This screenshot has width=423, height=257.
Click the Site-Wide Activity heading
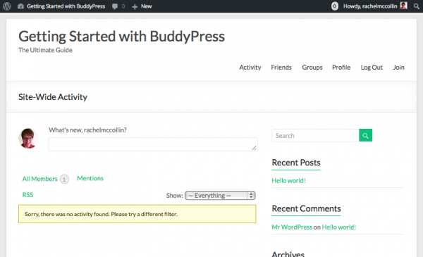tap(53, 97)
